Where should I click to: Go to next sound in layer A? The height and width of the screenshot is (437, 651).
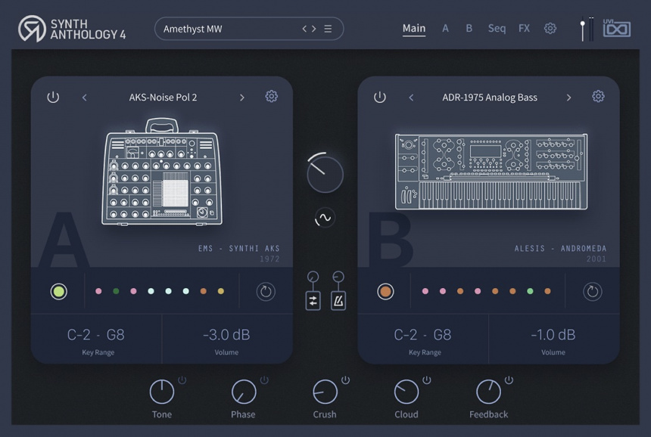point(242,98)
